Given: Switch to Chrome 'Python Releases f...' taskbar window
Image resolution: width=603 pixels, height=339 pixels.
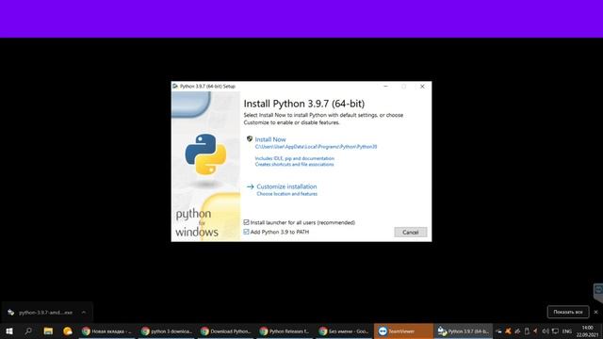Looking at the screenshot, I should pyautogui.click(x=285, y=331).
